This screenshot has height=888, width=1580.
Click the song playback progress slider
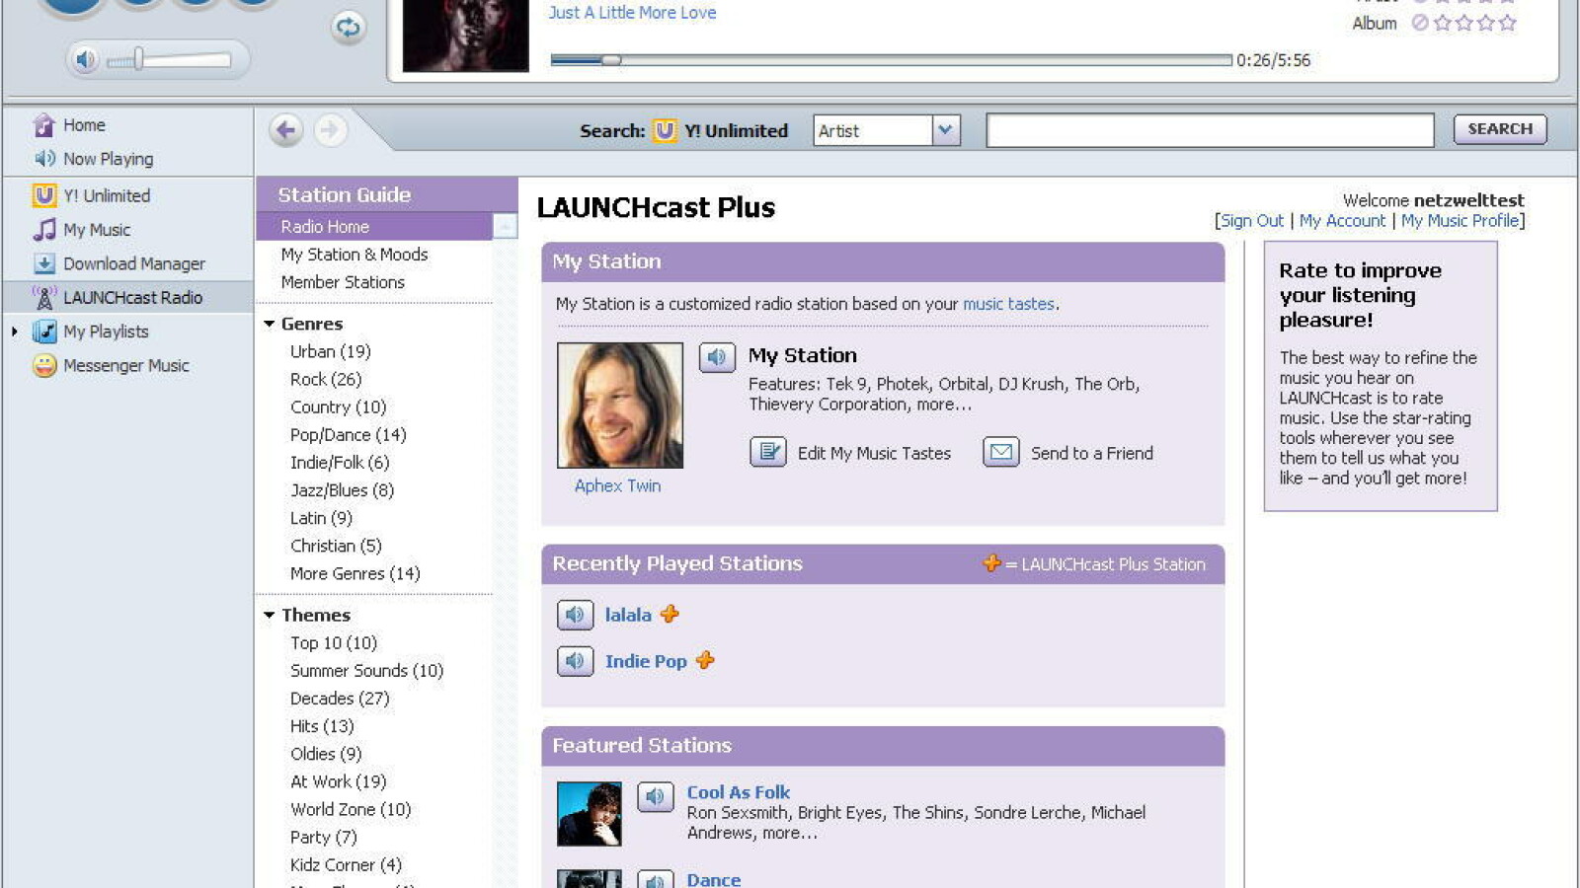click(889, 60)
